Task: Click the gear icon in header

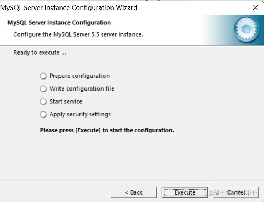Action: [x=247, y=29]
